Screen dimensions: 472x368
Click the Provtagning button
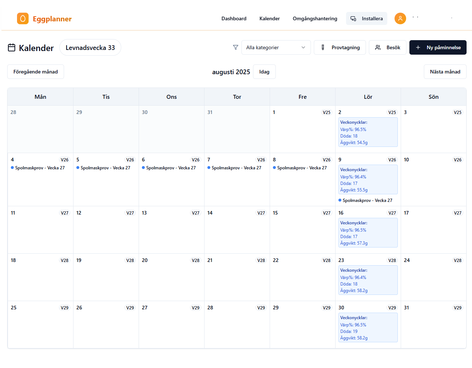[340, 47]
